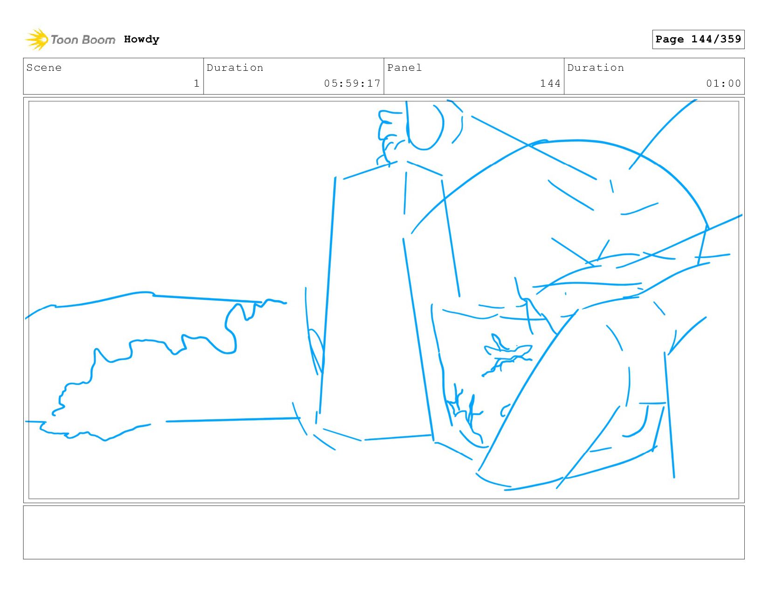The image size is (769, 594).
Task: Click the empty notes box below panel
Action: 384,532
